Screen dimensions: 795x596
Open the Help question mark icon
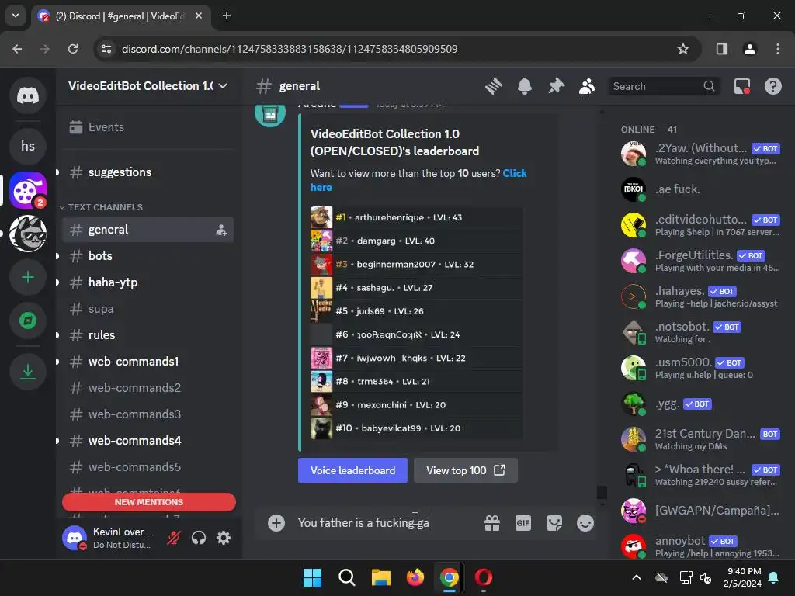point(772,86)
